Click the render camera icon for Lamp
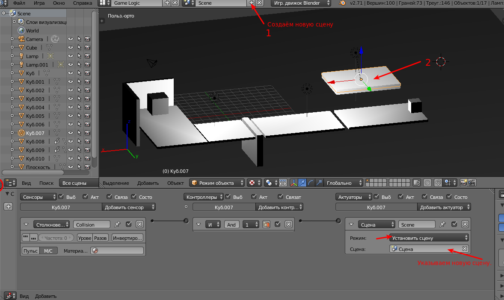Viewport: 504px width, 300px height. tap(87, 56)
